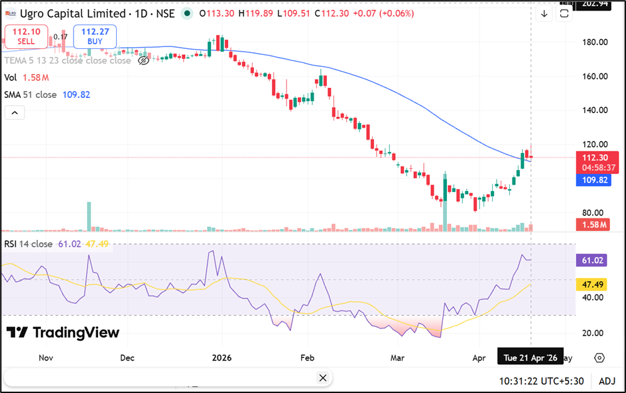Click the blue 109.82 SMA price label
Screen dimensions: 626x393
pos(594,181)
